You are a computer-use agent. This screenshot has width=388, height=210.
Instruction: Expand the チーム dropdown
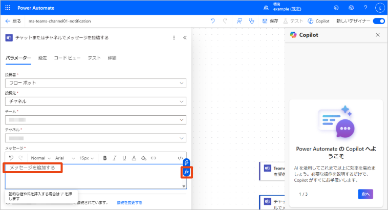pyautogui.click(x=96, y=120)
